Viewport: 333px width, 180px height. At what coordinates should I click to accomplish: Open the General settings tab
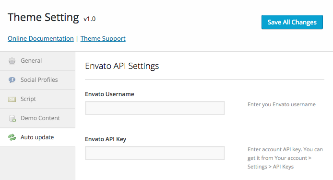click(37, 61)
